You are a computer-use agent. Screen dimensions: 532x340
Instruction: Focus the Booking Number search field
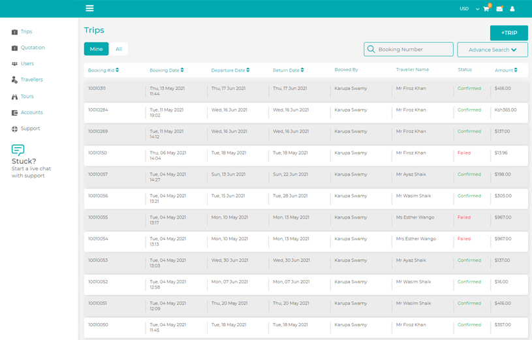(x=409, y=49)
